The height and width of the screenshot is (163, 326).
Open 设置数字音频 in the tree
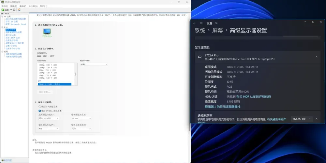click(12, 40)
